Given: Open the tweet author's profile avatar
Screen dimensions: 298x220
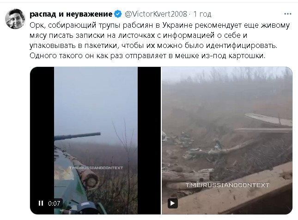Looking at the screenshot, I should pyautogui.click(x=15, y=19).
